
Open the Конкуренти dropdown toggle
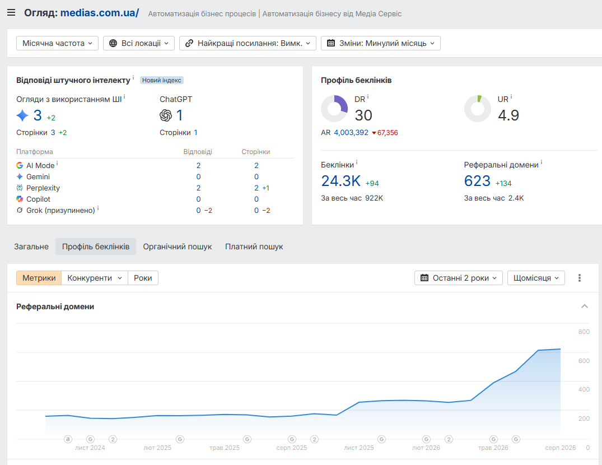click(95, 278)
